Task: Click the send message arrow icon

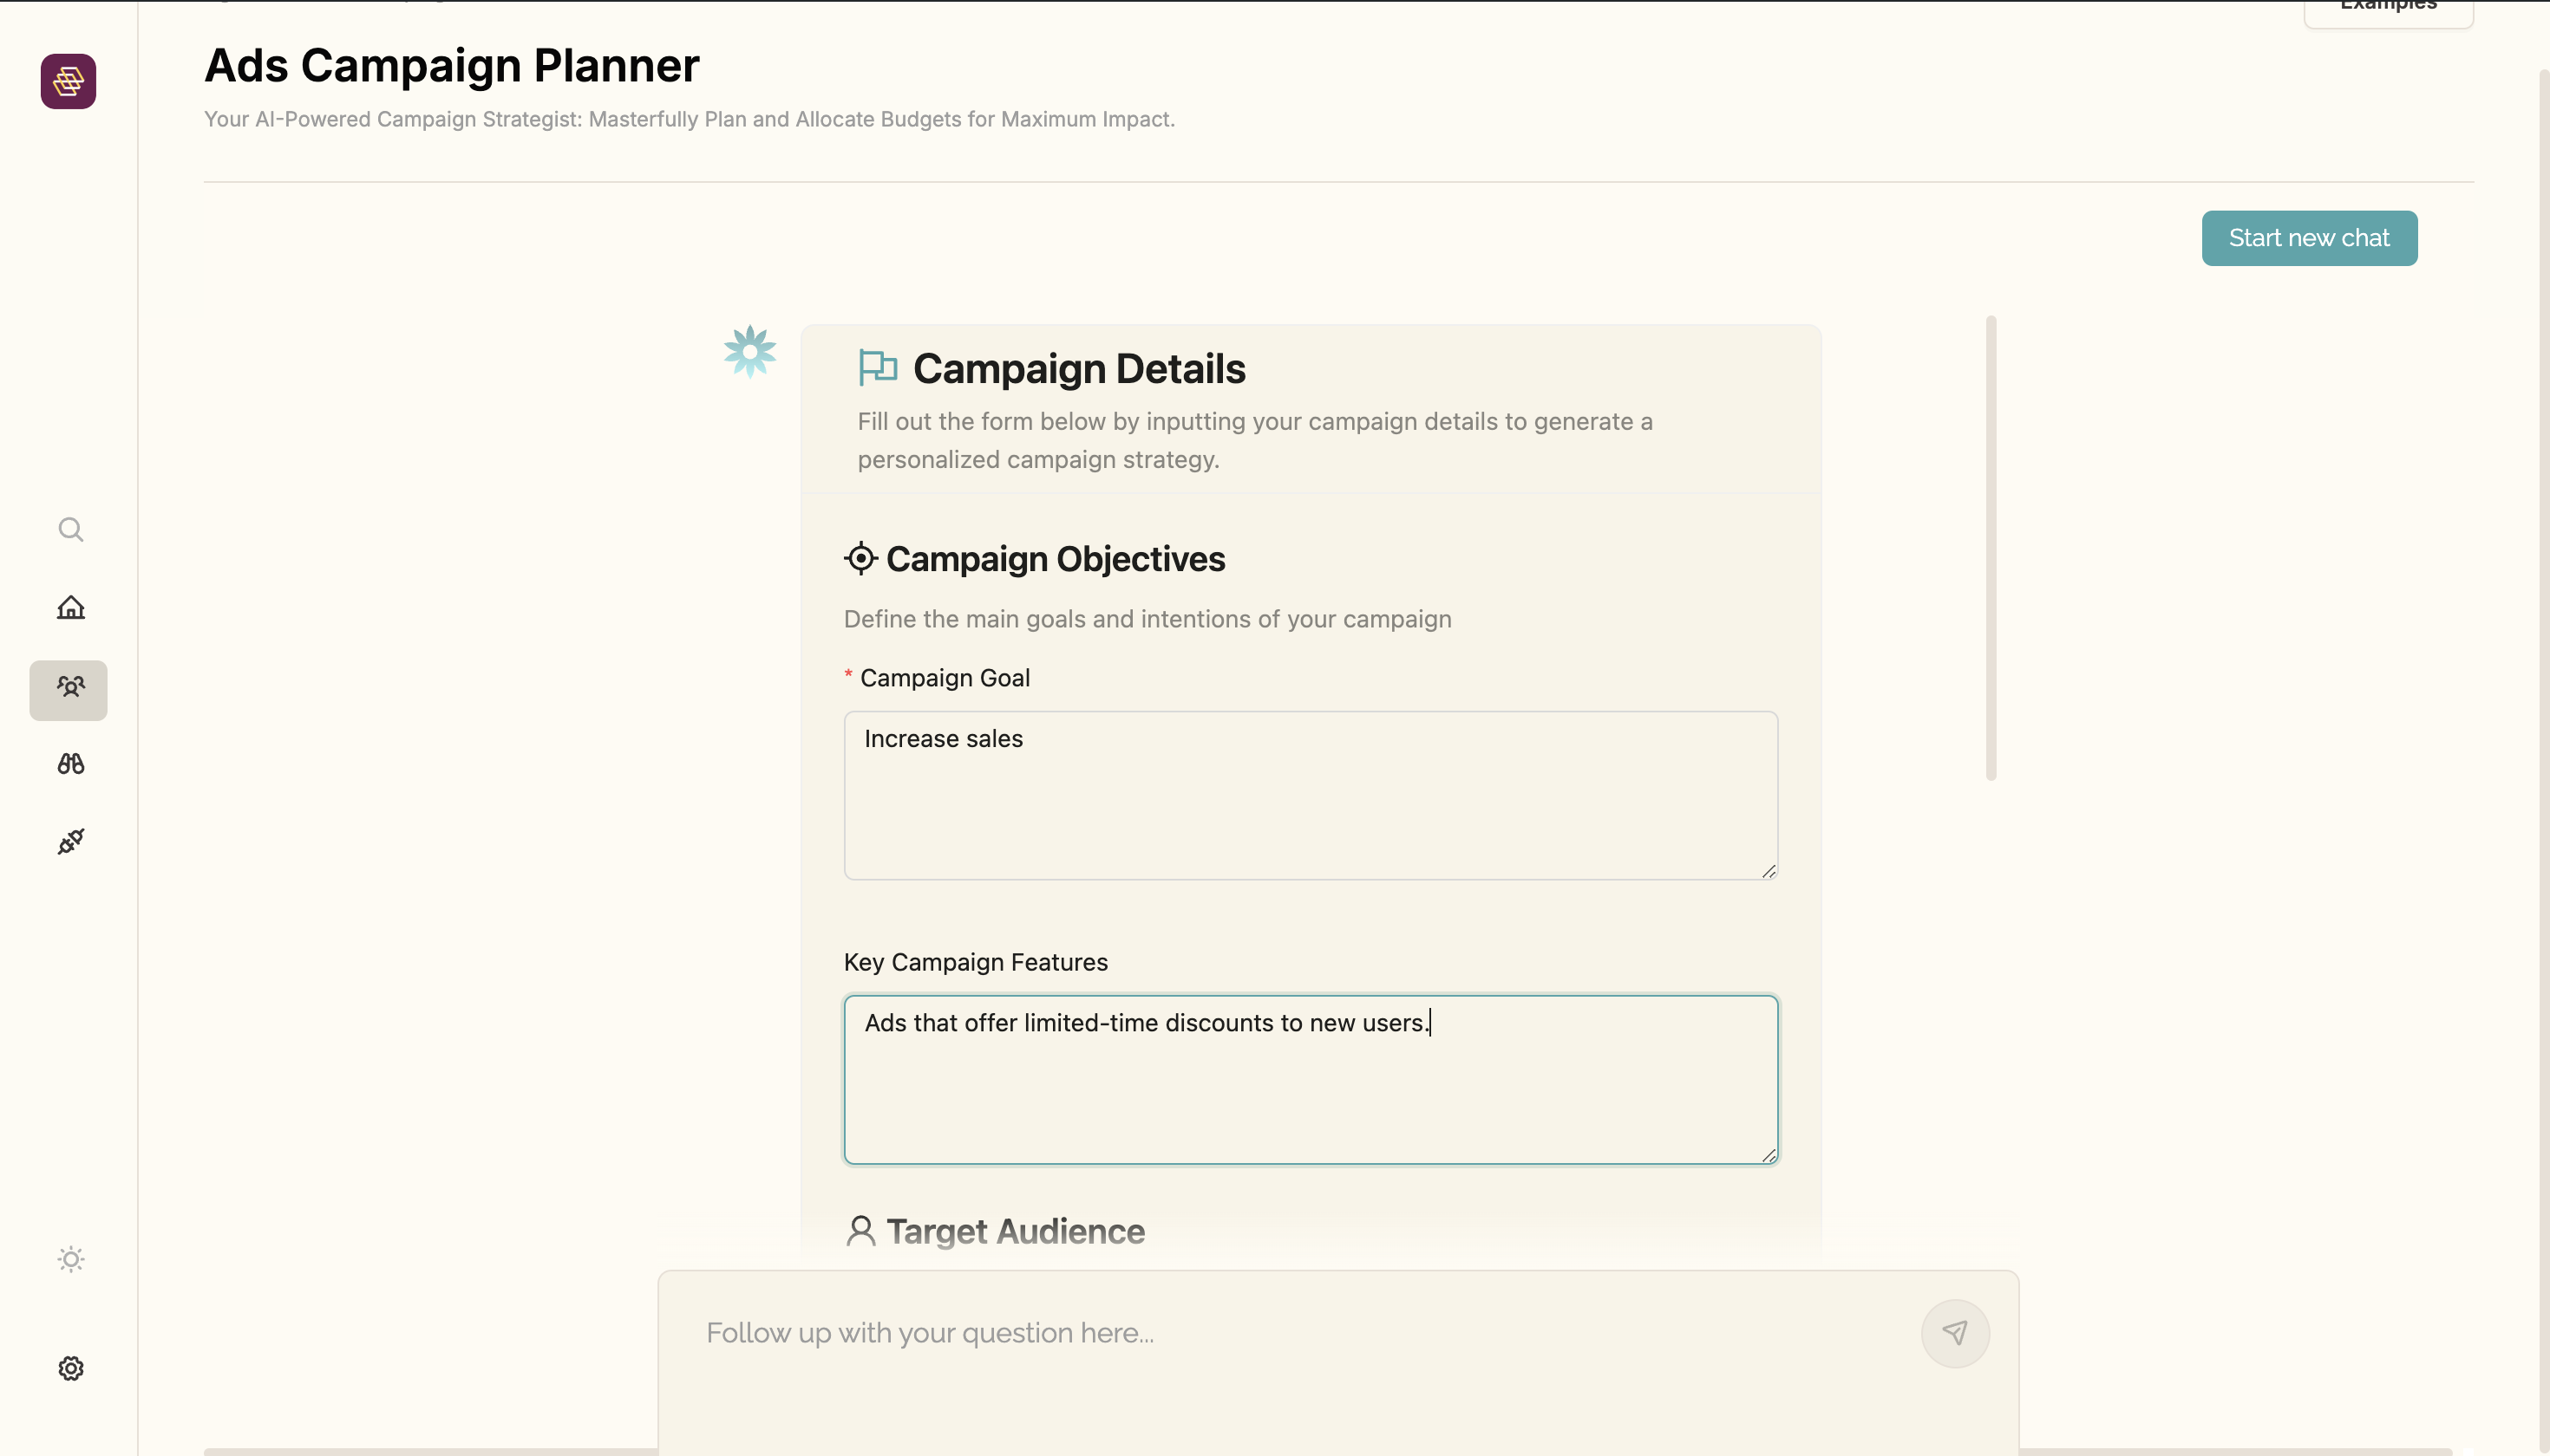Action: coord(1954,1333)
